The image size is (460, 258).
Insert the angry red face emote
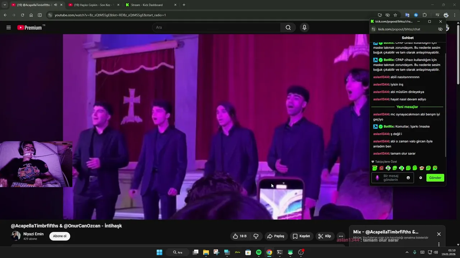pyautogui.click(x=381, y=168)
